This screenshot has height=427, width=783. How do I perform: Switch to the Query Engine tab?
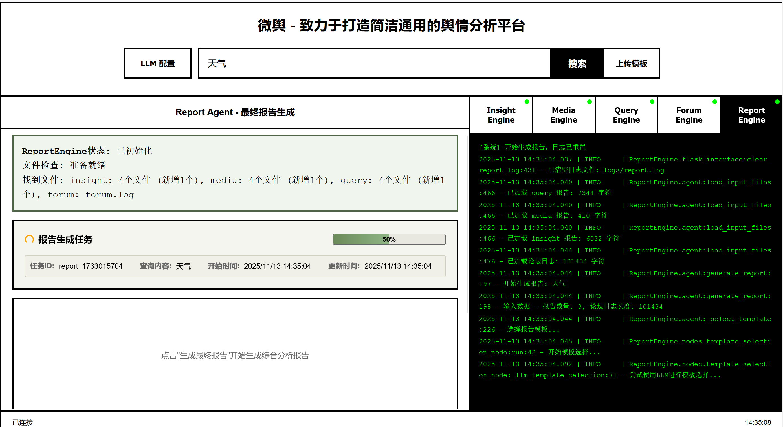click(x=626, y=115)
